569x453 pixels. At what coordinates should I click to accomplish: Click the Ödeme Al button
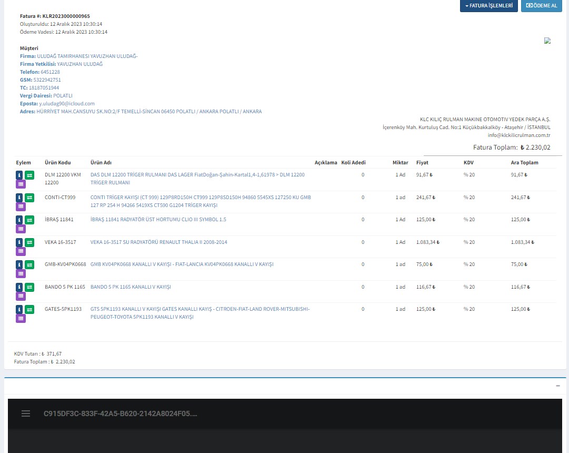pos(541,6)
